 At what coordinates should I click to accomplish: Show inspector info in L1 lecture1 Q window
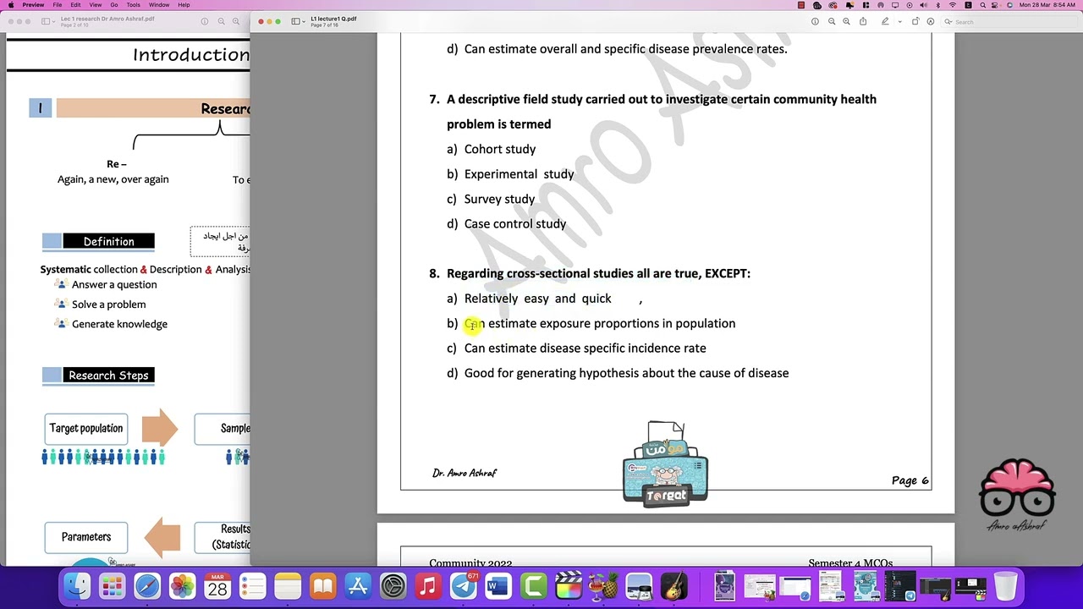coord(815,21)
